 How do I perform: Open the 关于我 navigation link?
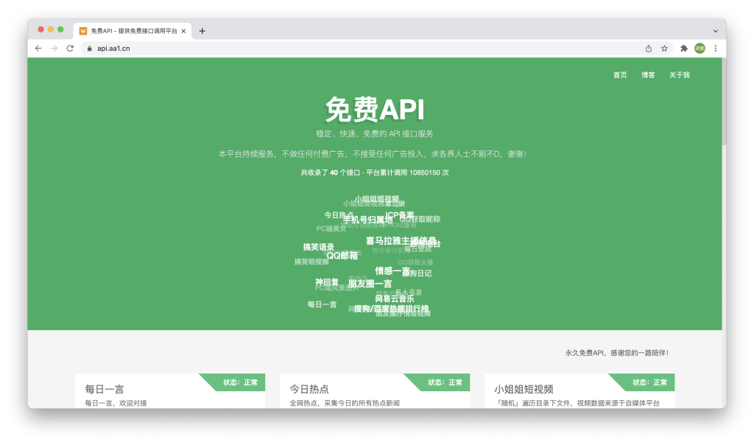coord(680,75)
